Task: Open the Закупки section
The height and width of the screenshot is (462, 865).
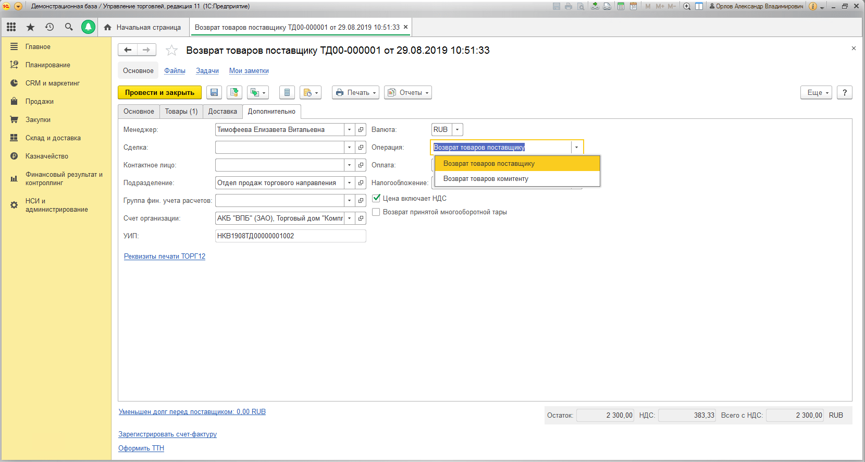Action: (38, 120)
